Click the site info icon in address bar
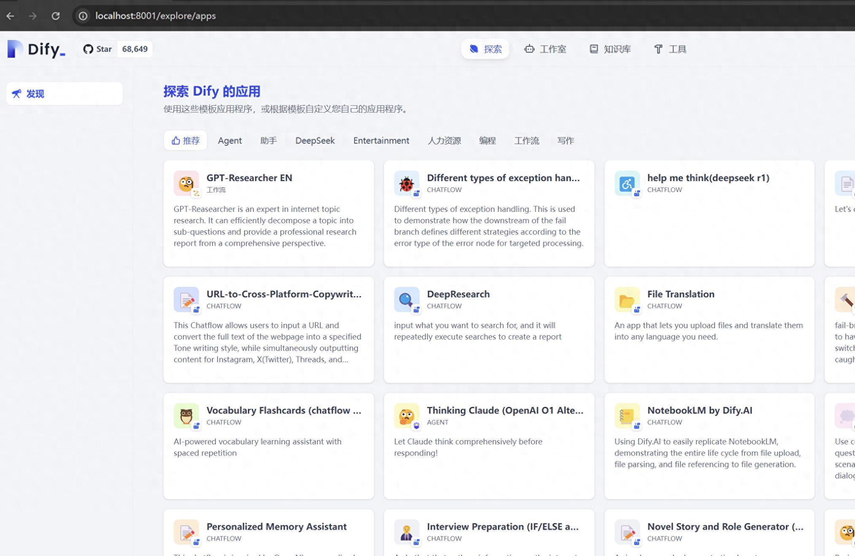The width and height of the screenshot is (855, 556). pyautogui.click(x=83, y=16)
